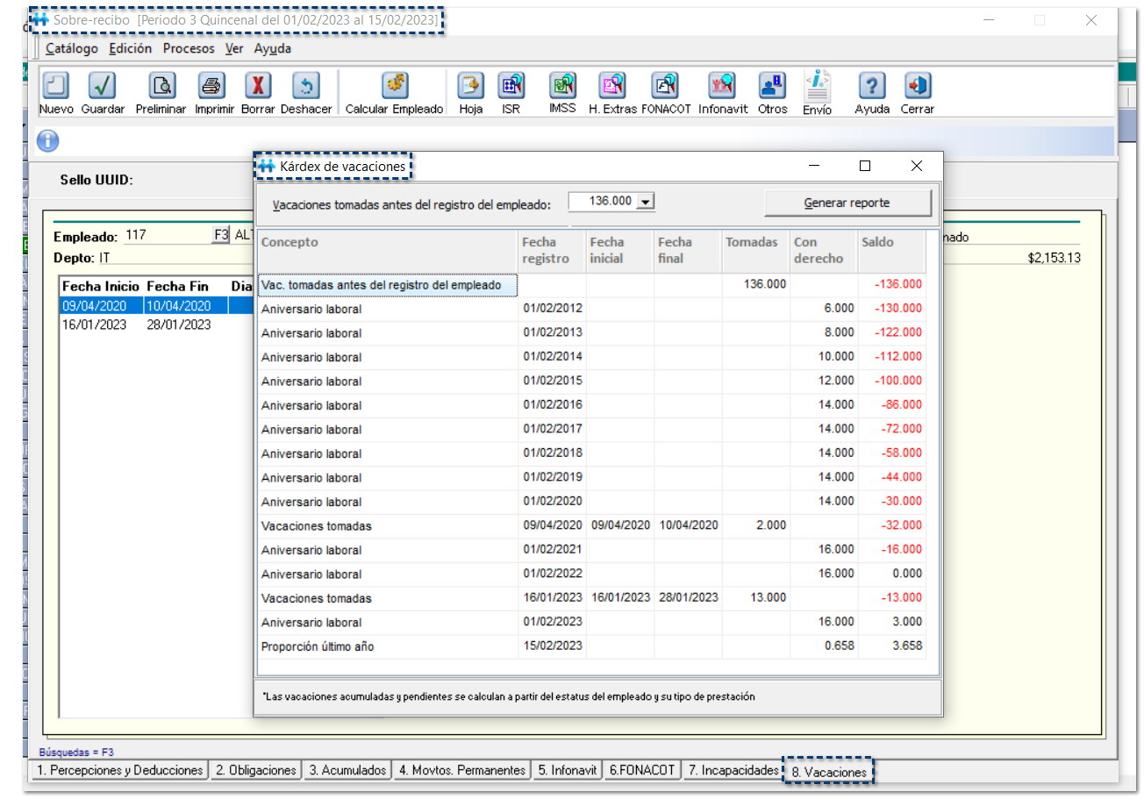Switch to 1. Percepciones y Deducciones tab
The height and width of the screenshot is (799, 1144).
(x=118, y=770)
